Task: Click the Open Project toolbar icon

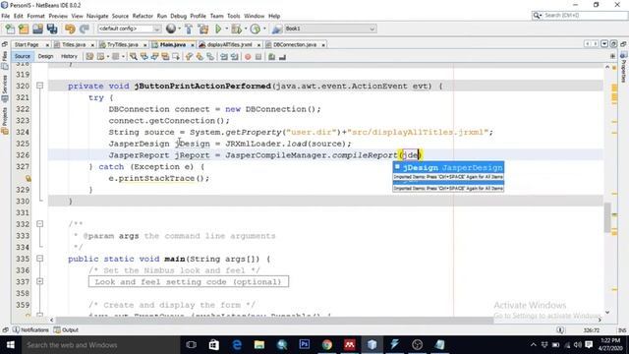Action: coord(37,29)
